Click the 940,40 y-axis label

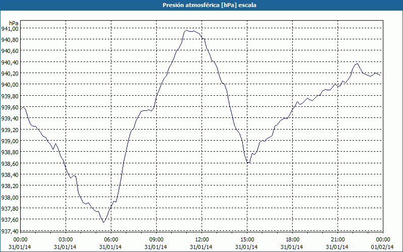[10, 62]
